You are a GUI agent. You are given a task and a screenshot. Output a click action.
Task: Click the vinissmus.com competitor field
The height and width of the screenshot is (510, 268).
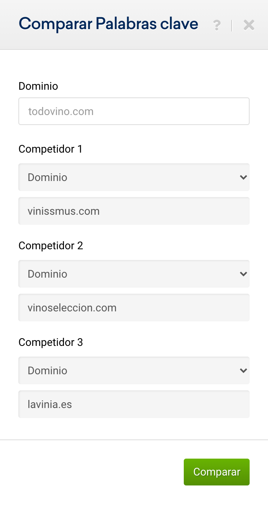134,211
